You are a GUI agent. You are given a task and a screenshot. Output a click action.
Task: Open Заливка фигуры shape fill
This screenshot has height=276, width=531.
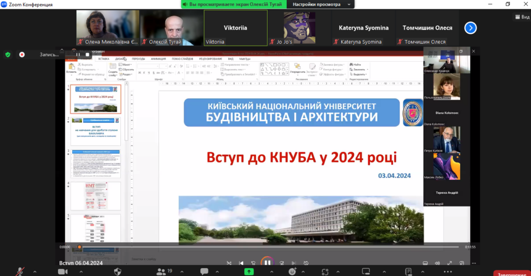(331, 64)
